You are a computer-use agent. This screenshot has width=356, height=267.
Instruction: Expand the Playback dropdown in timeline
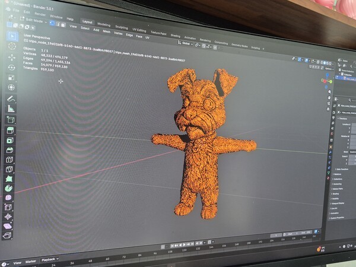[48, 260]
